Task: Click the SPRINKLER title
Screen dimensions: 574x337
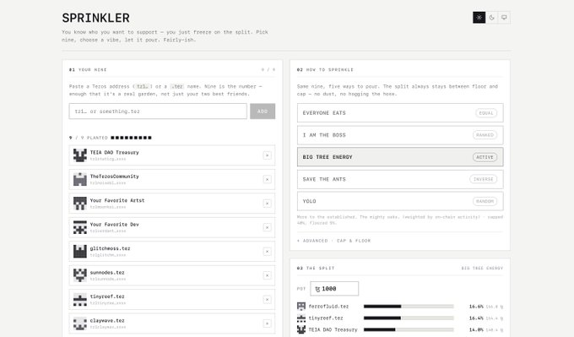Action: [96, 18]
